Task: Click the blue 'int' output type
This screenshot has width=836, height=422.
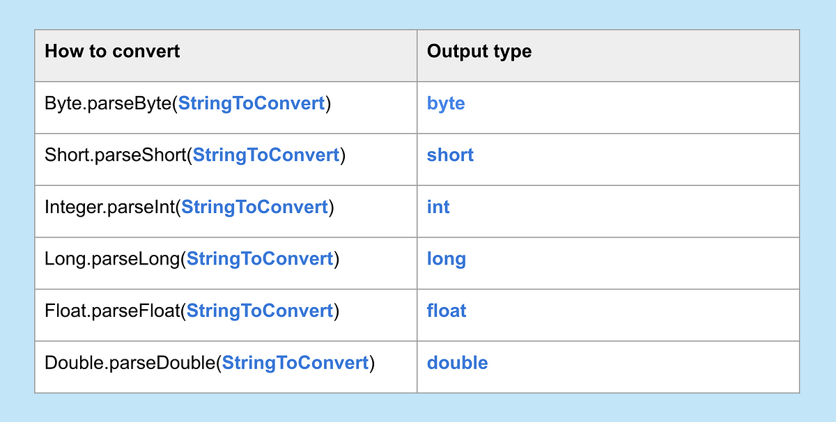Action: (x=438, y=207)
